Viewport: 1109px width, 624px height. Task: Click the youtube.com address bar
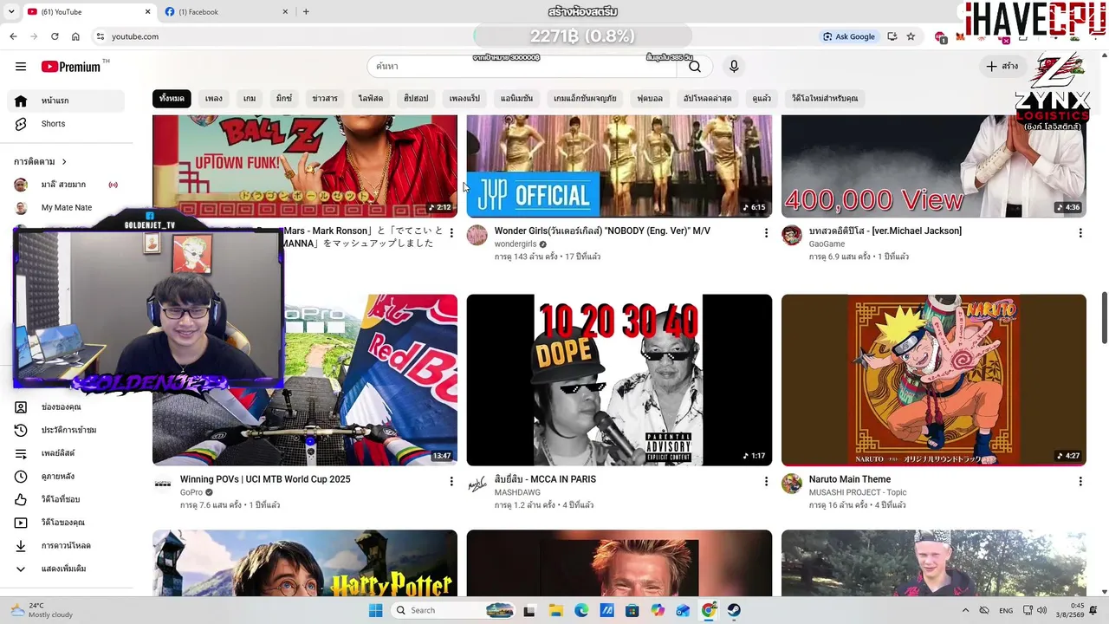tap(451, 36)
